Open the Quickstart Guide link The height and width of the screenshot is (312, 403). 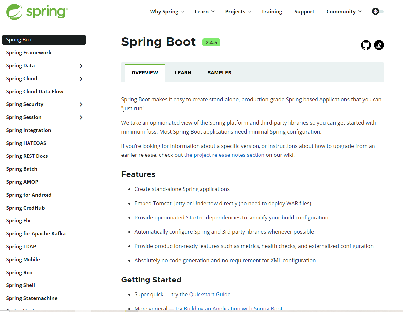click(210, 294)
